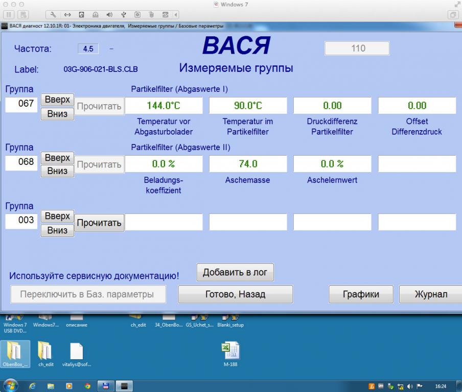
Task: Click the VMware Tools tray icon
Action: point(381,386)
